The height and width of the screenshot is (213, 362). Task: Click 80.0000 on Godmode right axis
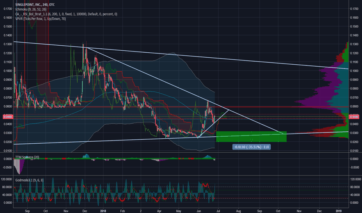(x=355, y=187)
